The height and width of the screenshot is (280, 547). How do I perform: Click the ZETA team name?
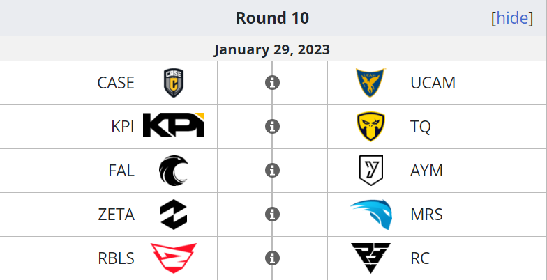click(116, 215)
